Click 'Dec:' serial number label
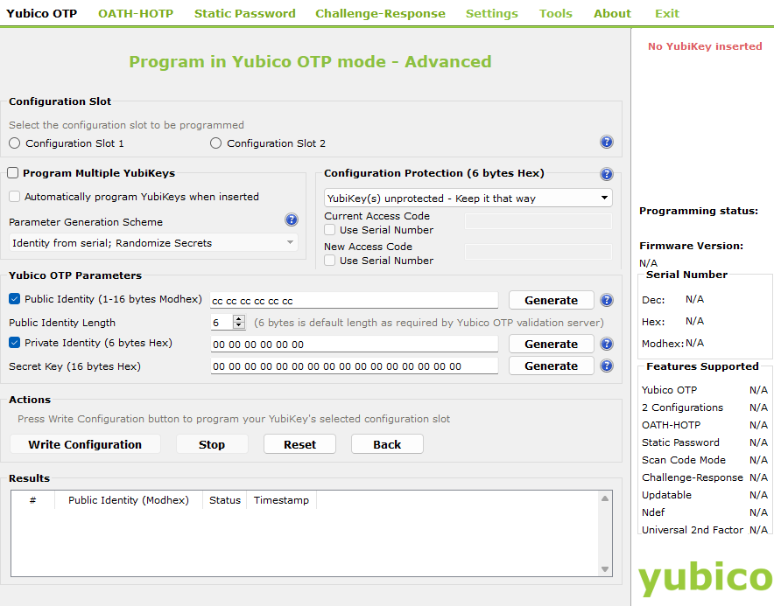Viewport: 774px width, 606px height. coord(653,300)
